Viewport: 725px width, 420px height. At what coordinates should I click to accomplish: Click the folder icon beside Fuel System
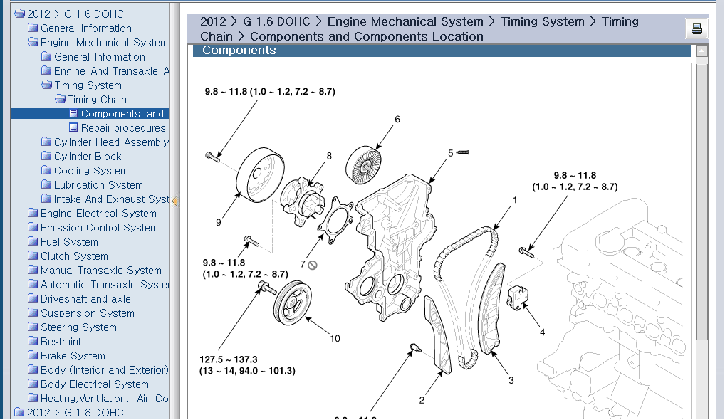[x=33, y=241]
